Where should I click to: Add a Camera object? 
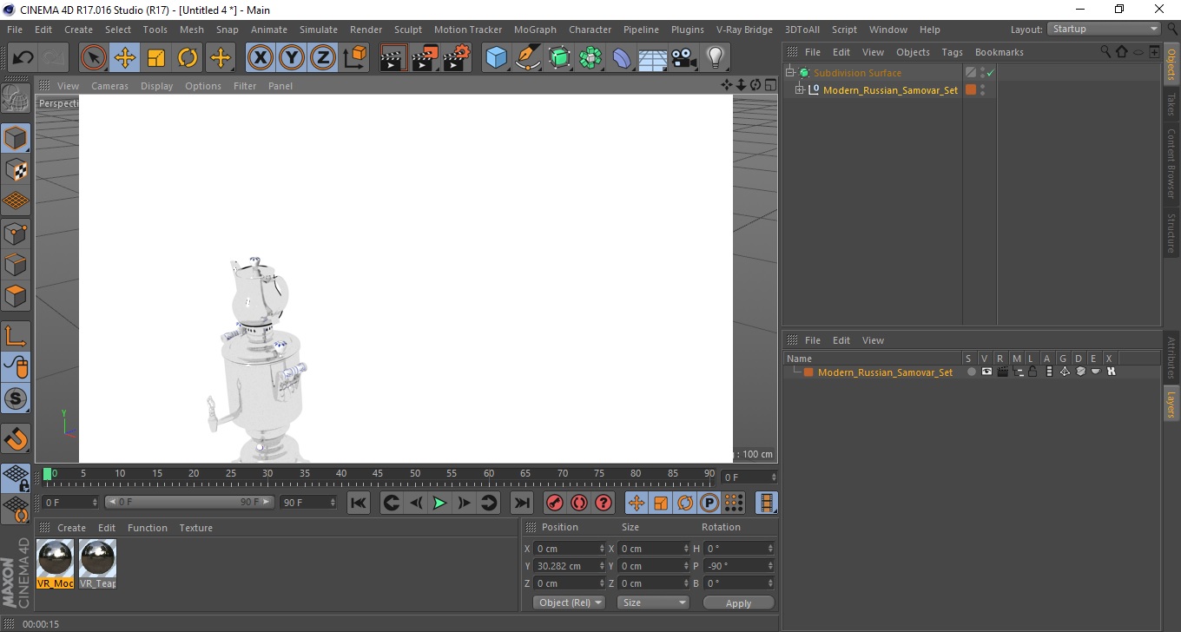(x=684, y=58)
